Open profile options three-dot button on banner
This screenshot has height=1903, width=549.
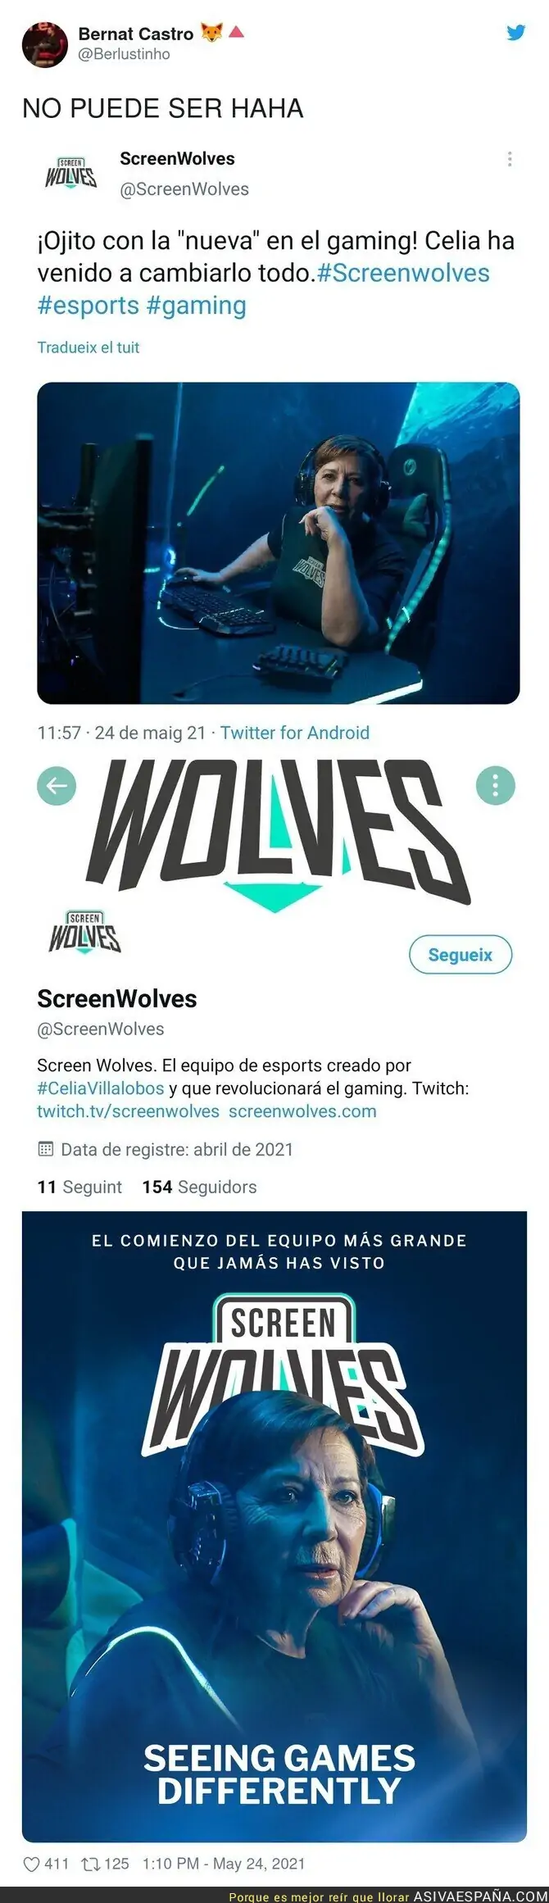[495, 786]
